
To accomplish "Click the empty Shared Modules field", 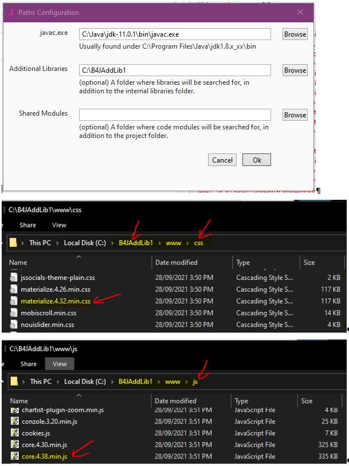I will (x=175, y=114).
